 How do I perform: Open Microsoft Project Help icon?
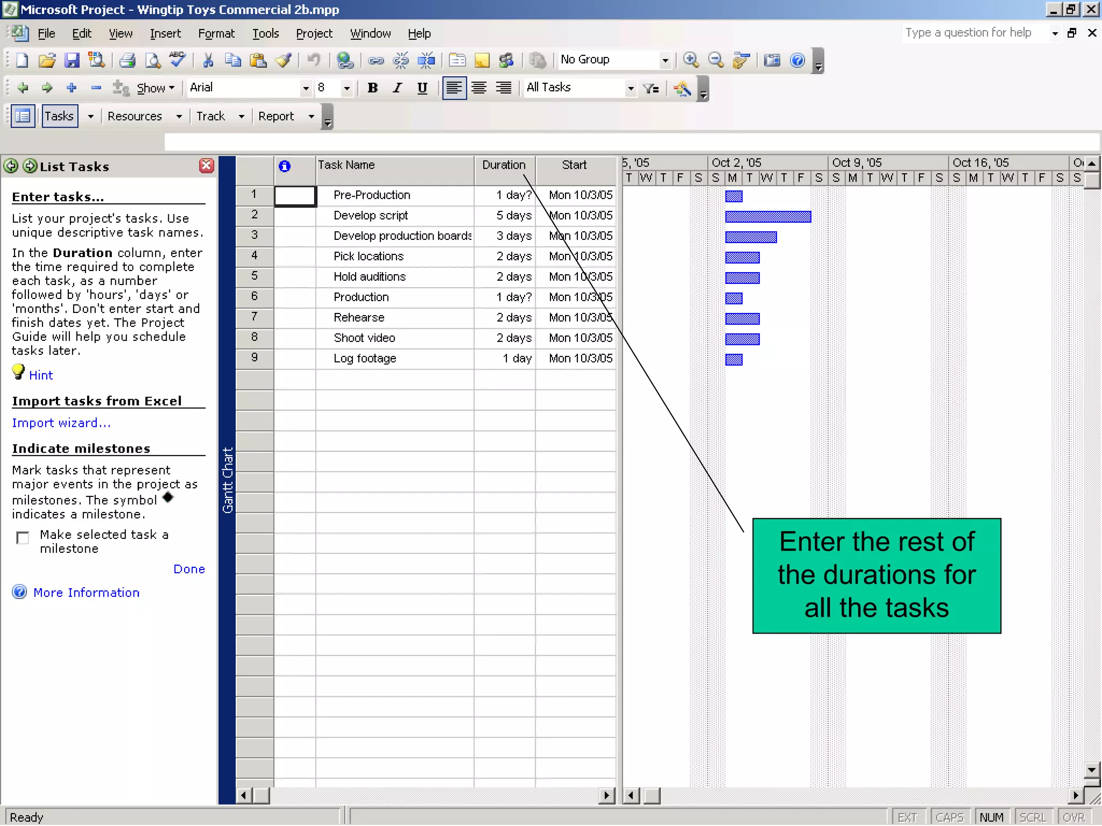click(x=797, y=60)
